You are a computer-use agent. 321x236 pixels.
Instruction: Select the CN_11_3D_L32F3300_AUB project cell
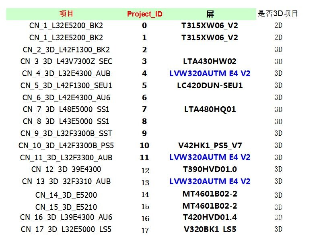[x=66, y=158]
